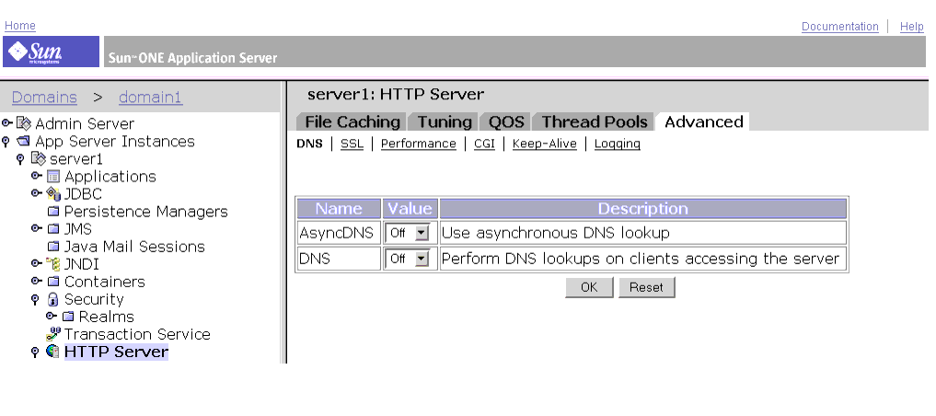Click the Admin Server node icon
The image size is (936, 416).
[23, 123]
